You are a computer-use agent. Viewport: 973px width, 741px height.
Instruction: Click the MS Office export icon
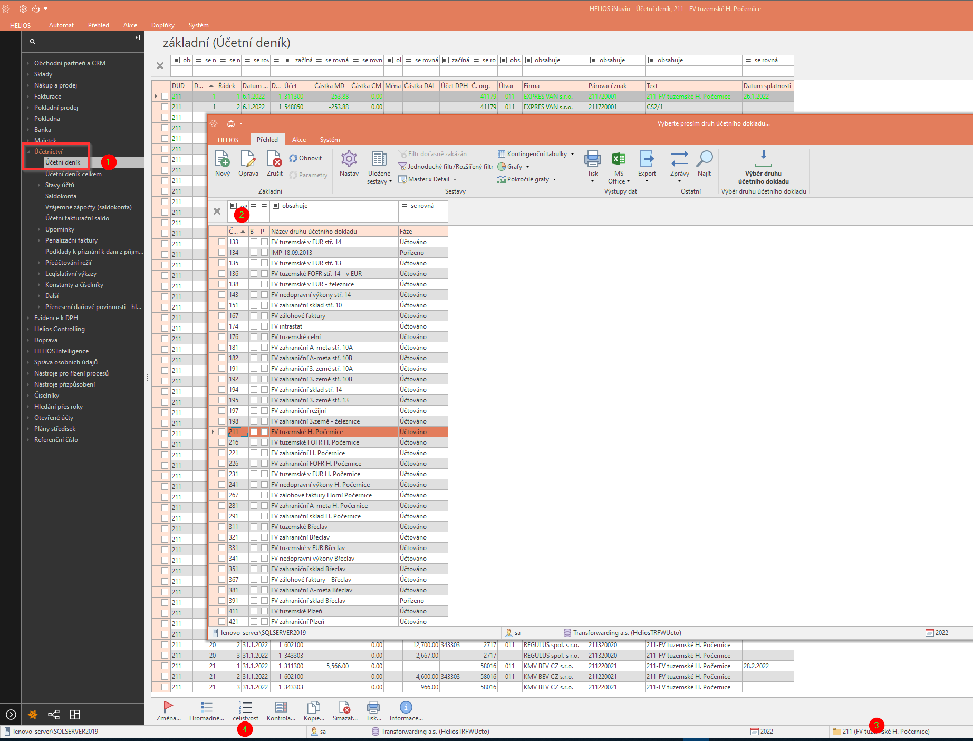point(618,159)
